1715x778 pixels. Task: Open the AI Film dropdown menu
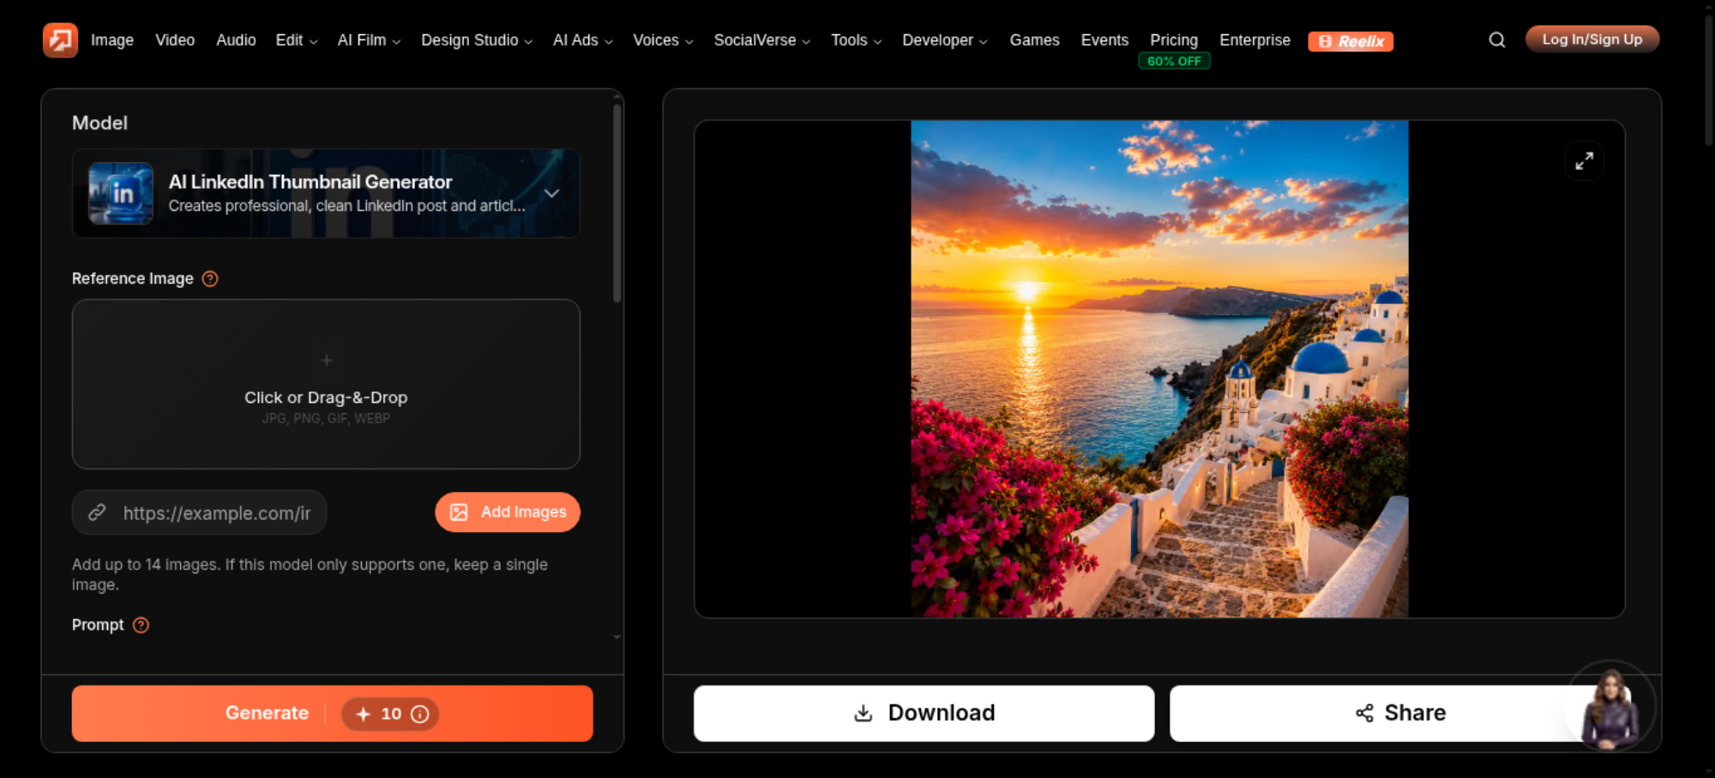coord(370,40)
